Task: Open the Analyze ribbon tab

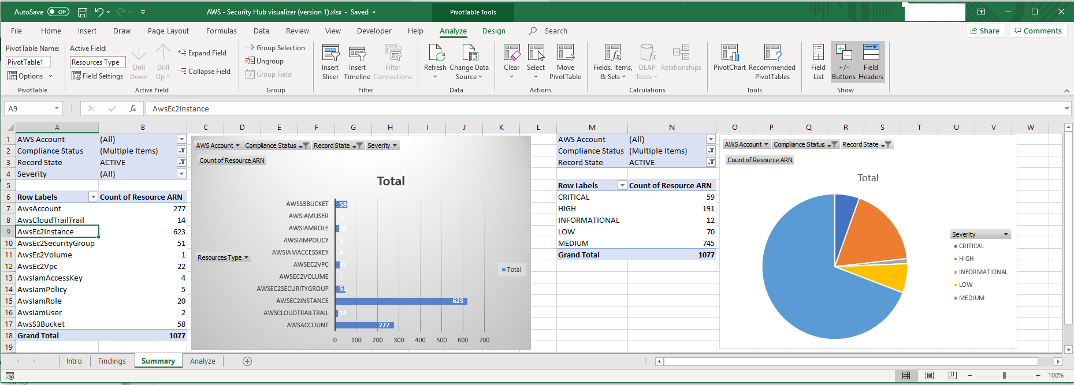Action: pos(453,31)
